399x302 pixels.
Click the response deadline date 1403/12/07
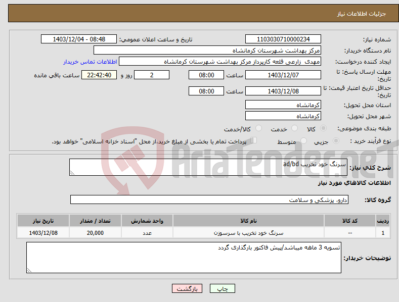(x=283, y=75)
